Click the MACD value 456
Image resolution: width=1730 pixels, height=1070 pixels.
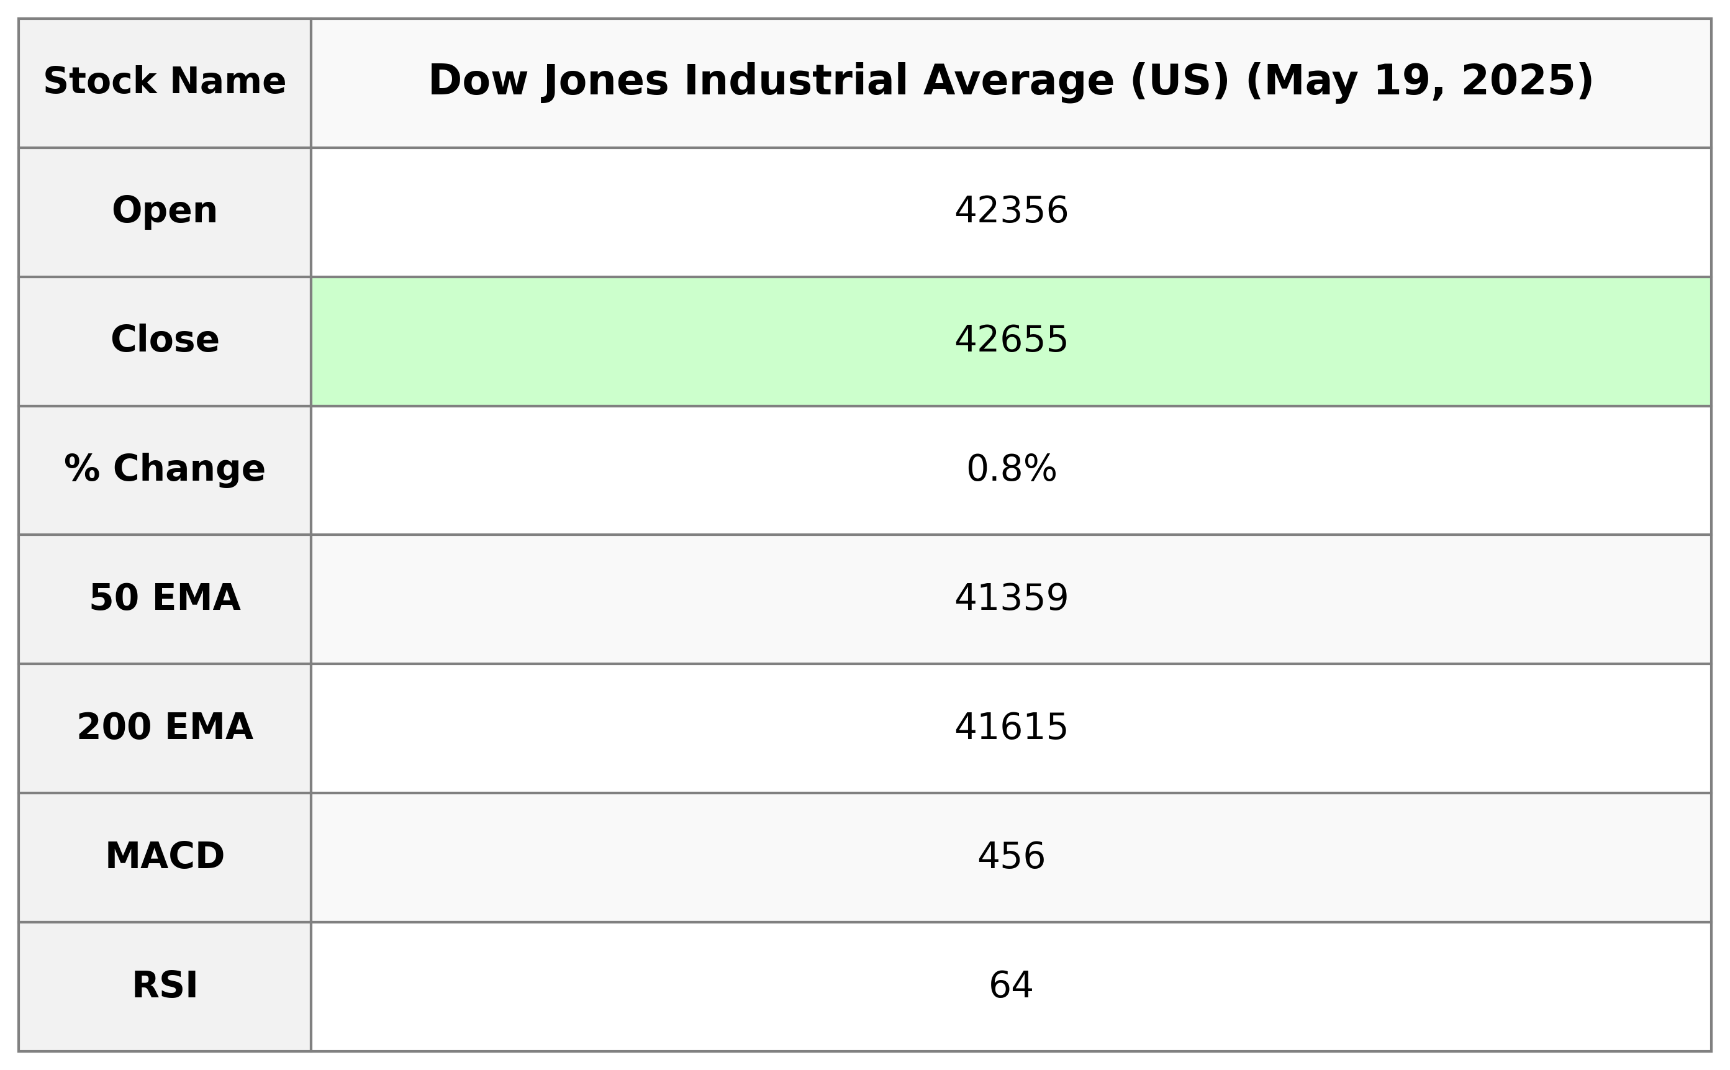click(x=1010, y=856)
